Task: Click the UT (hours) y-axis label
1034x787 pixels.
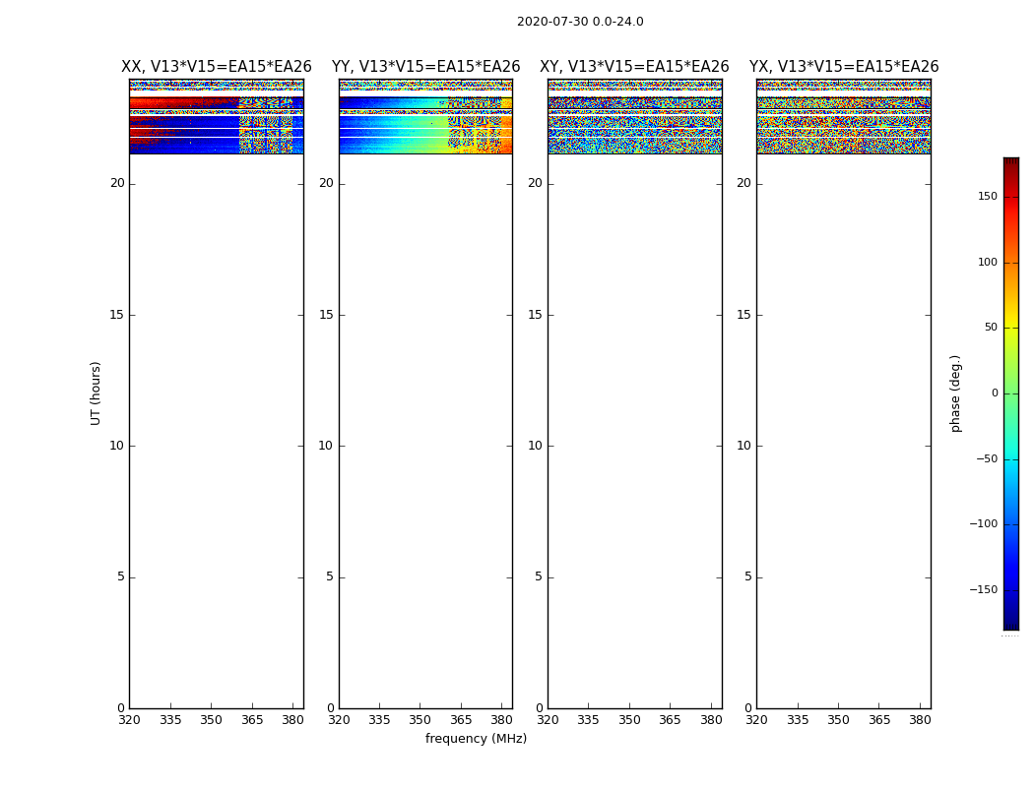Action: 96,393
